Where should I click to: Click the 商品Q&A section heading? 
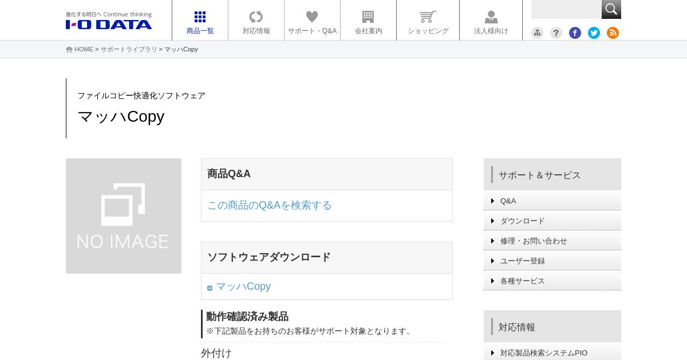click(229, 174)
